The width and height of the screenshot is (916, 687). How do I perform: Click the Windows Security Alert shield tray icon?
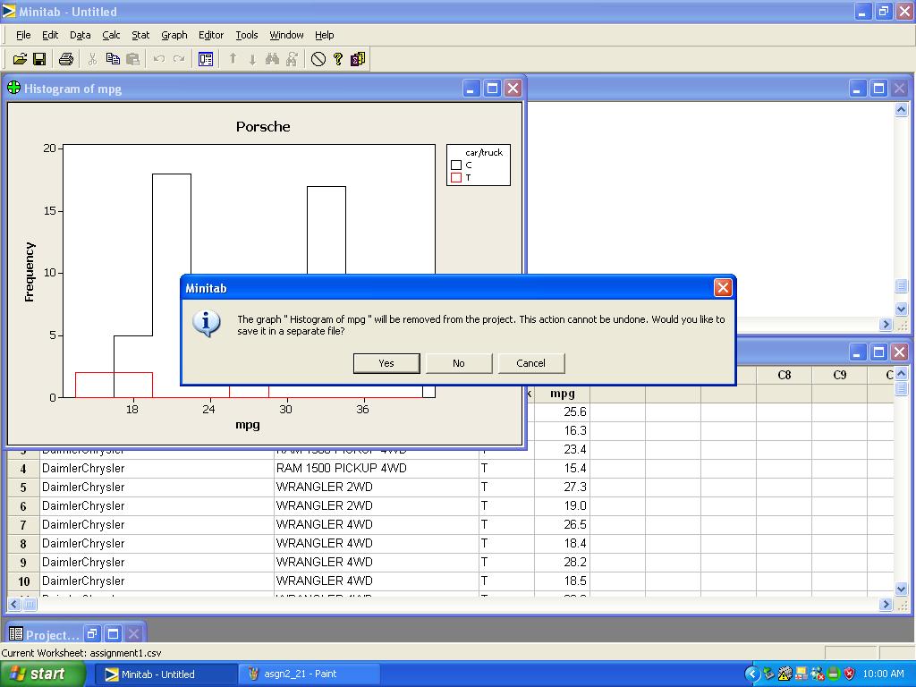849,674
